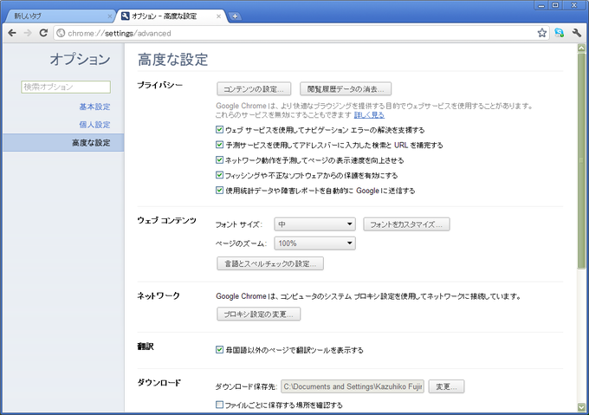Click the scrollbar up arrow
The image size is (589, 415).
click(581, 48)
